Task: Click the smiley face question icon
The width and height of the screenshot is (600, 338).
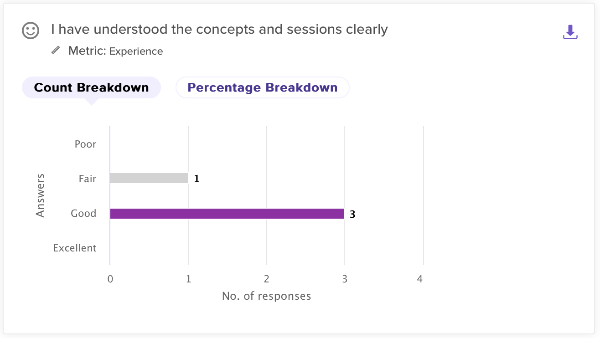Action: point(31,31)
